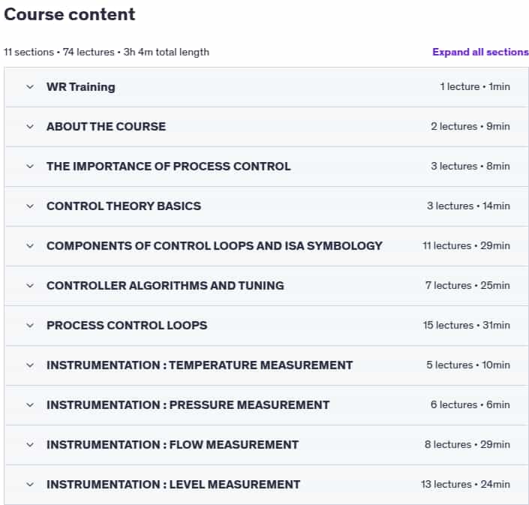The height and width of the screenshot is (505, 529).
Task: Click the '15 lectures • 31min' label
Action: 467,326
